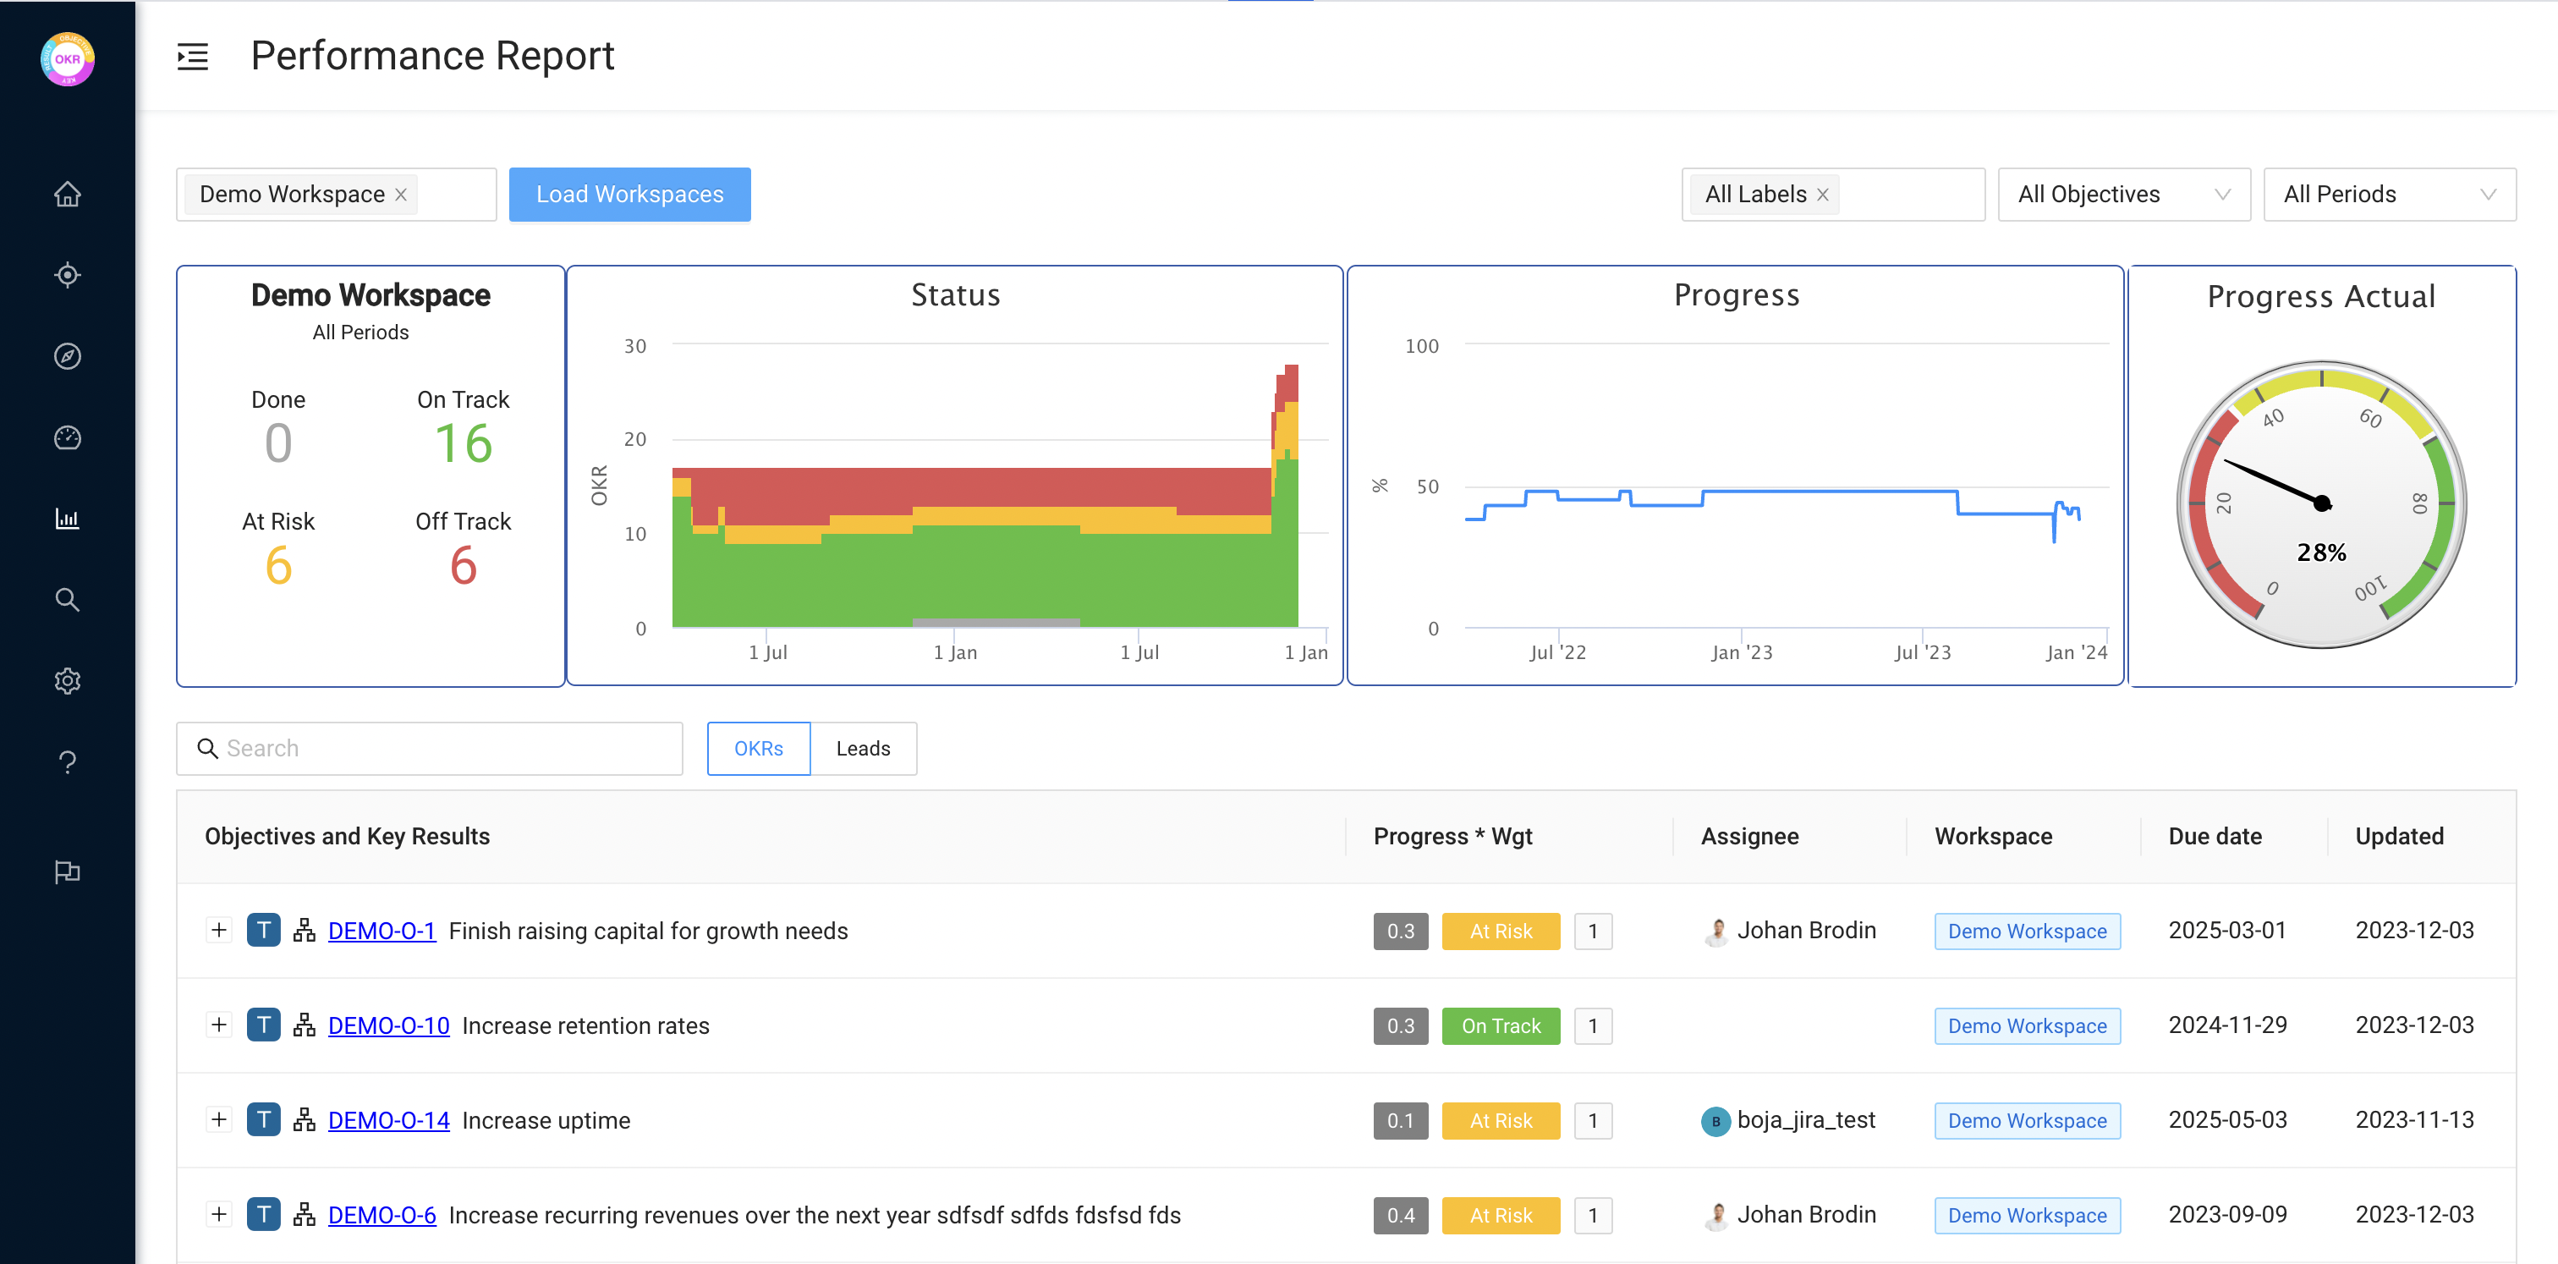Open the dashboard gauge icon in sidebar
The width and height of the screenshot is (2558, 1264).
68,438
